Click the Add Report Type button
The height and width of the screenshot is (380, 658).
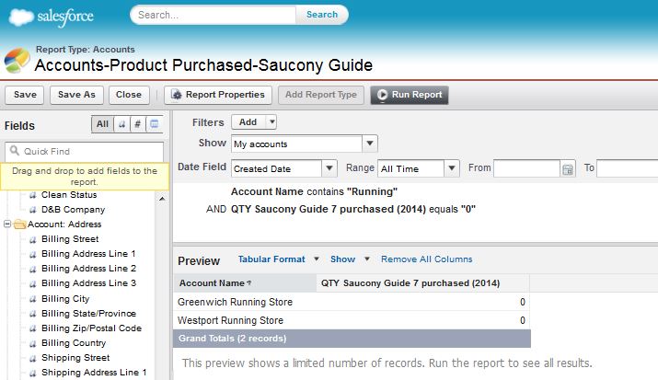click(x=321, y=95)
